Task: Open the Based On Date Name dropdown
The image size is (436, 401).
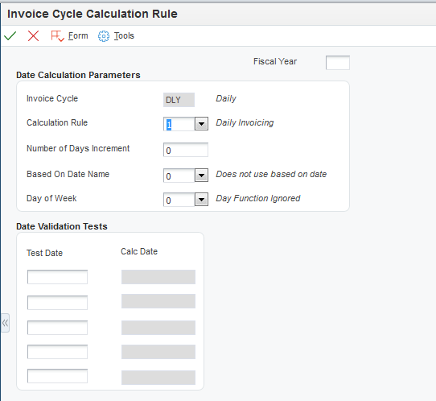Action: pos(201,176)
